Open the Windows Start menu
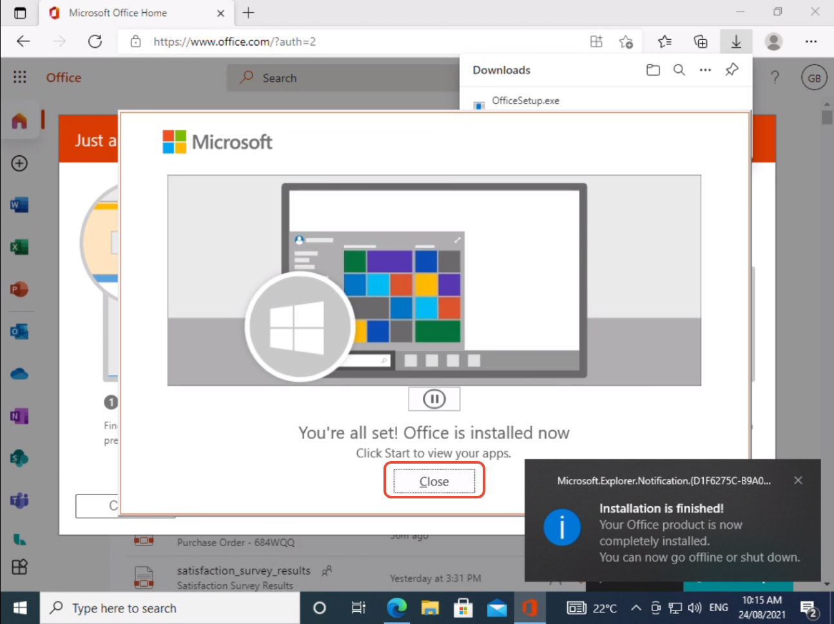This screenshot has height=624, width=834. point(20,608)
